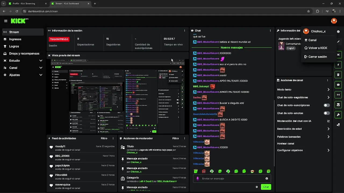The width and height of the screenshot is (344, 193).
Task: Click the English language tag
Action: click(291, 48)
